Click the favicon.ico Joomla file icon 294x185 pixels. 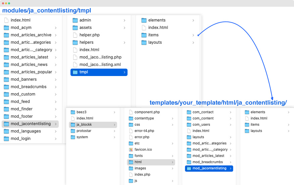coord(131,149)
